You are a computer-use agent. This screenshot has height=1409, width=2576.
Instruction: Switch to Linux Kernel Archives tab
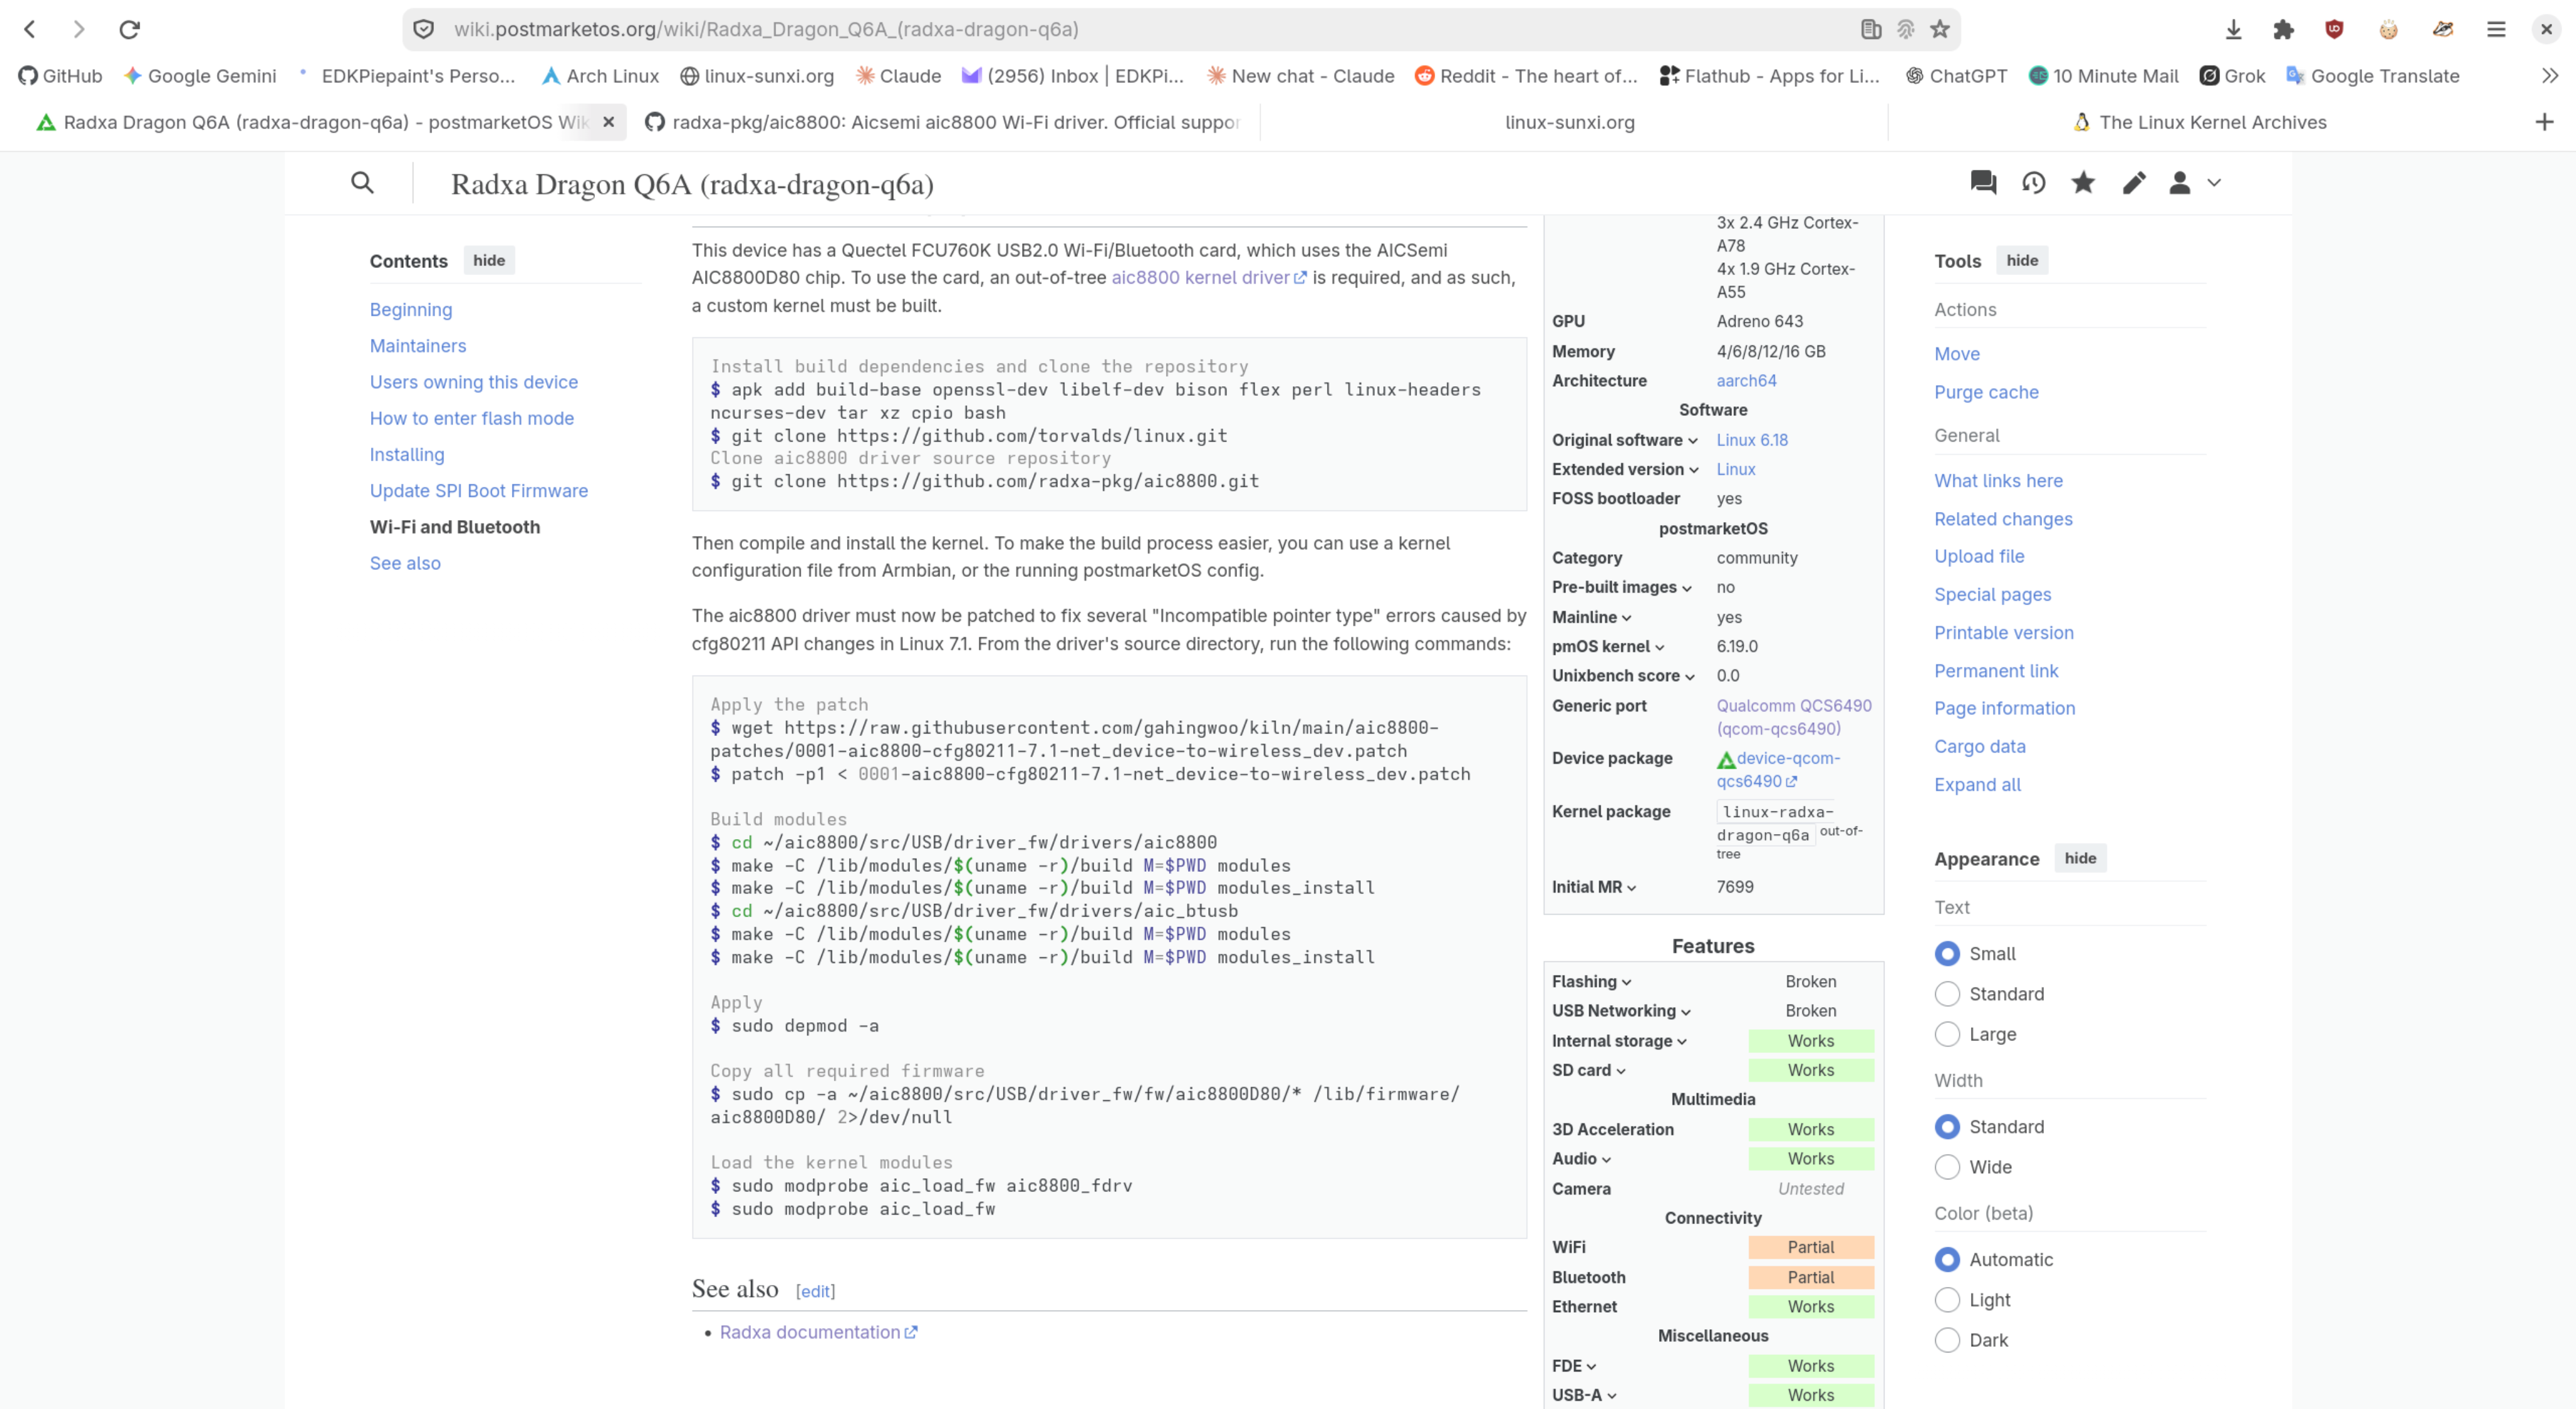coord(2200,122)
